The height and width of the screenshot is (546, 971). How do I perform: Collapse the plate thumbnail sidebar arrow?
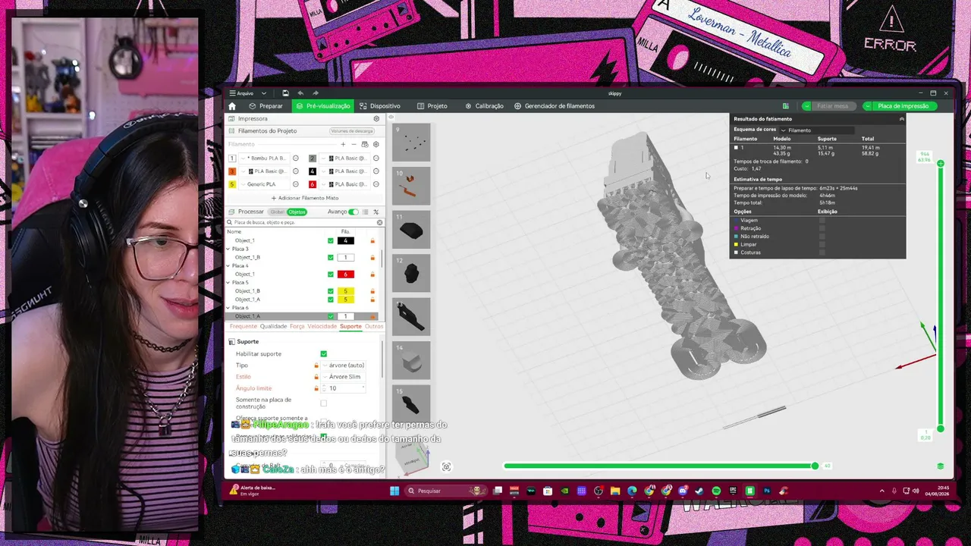(x=391, y=117)
